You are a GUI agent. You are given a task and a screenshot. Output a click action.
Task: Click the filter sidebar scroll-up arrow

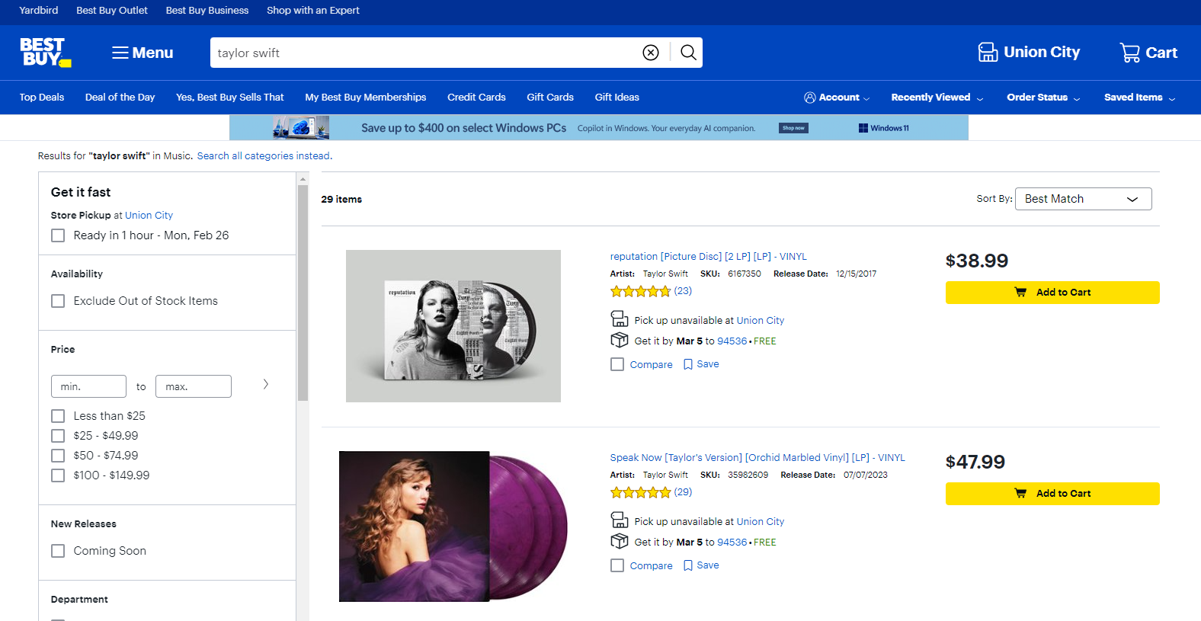303,179
